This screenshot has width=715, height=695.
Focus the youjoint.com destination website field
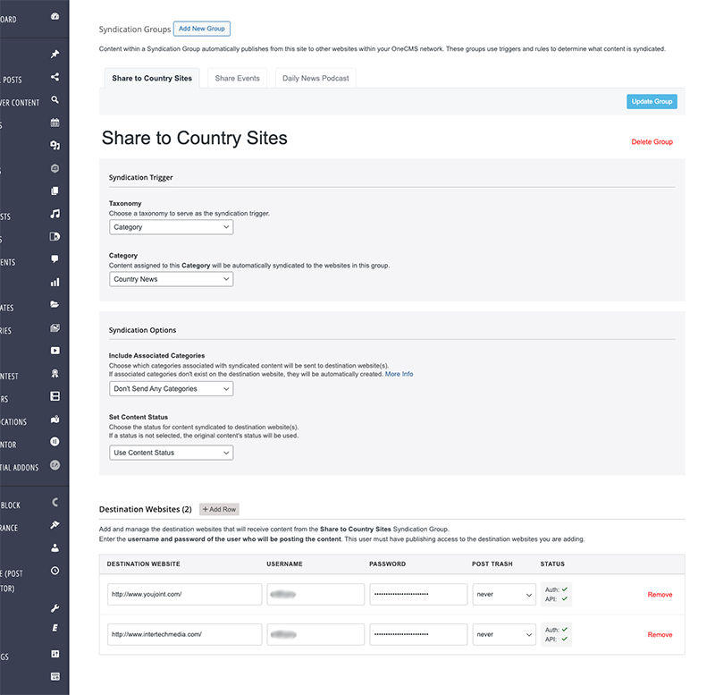click(x=185, y=594)
